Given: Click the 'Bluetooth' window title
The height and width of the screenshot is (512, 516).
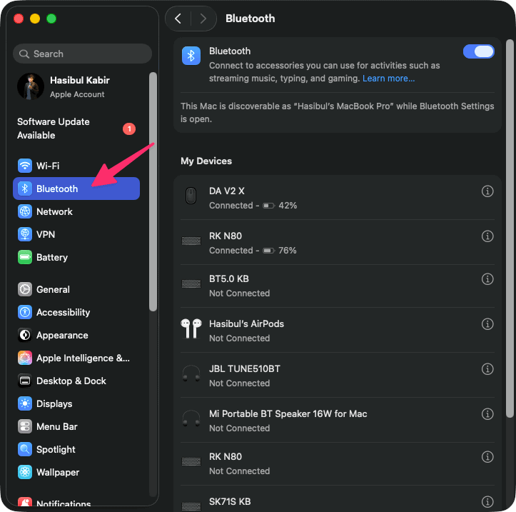Looking at the screenshot, I should point(250,19).
